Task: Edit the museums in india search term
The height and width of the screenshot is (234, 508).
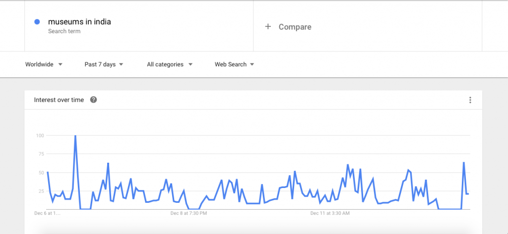Action: 79,22
